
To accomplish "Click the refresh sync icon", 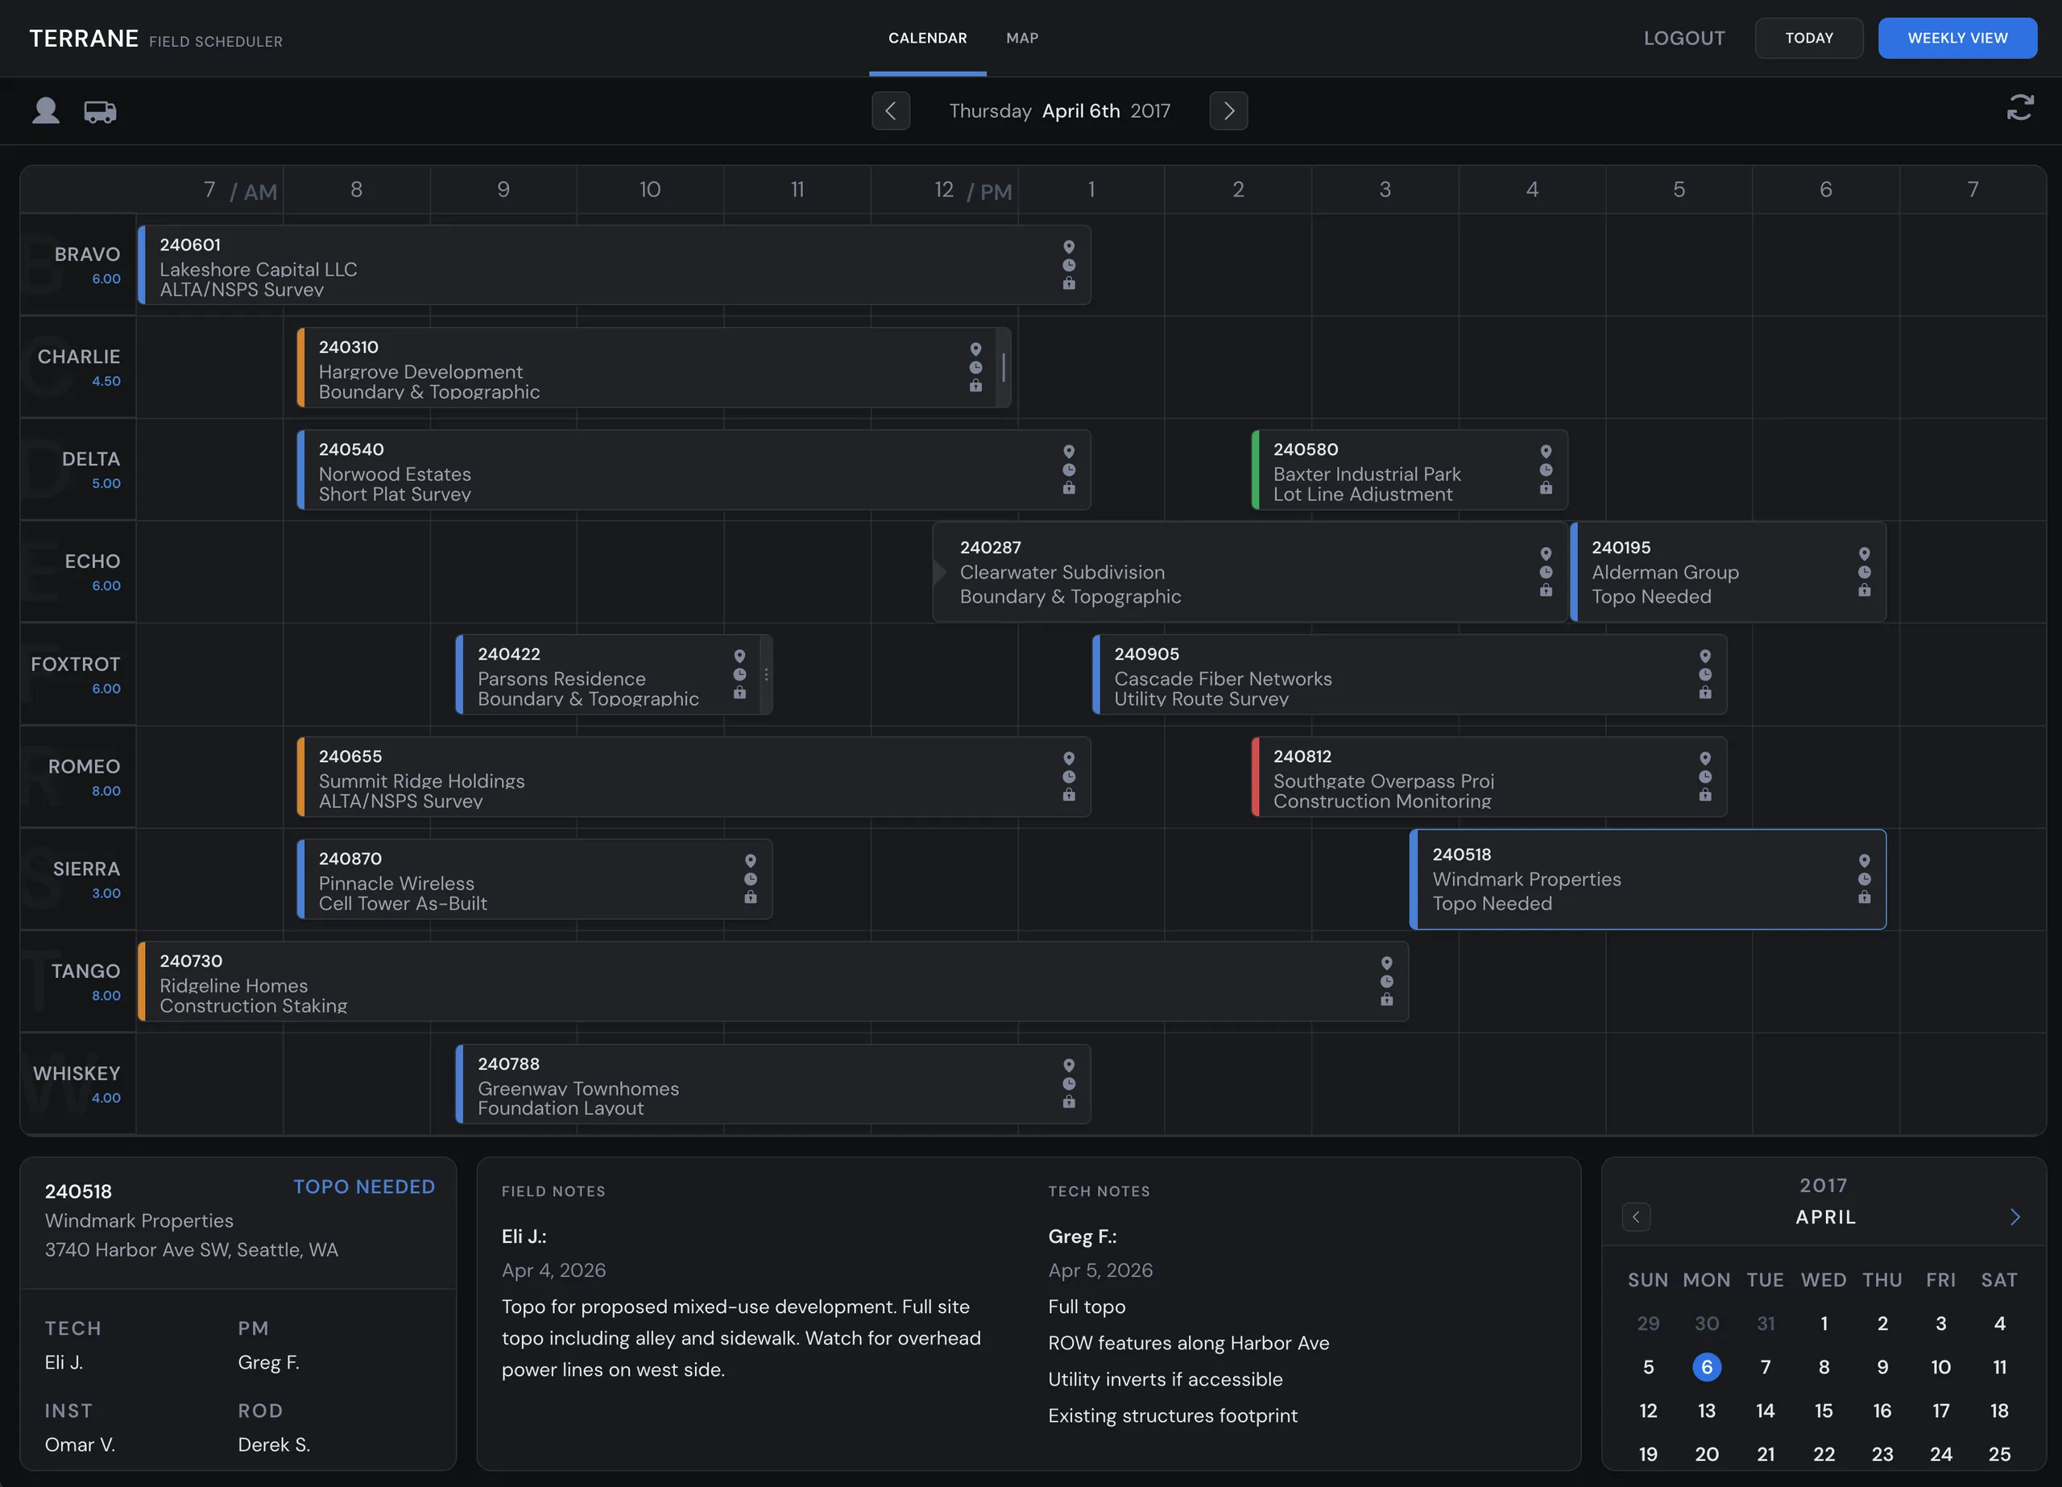I will point(2019,108).
